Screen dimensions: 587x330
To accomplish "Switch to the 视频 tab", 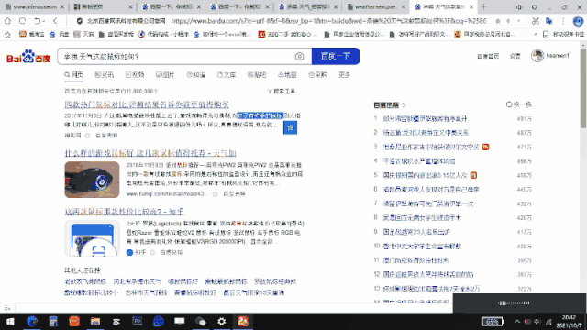I will 135,75.
